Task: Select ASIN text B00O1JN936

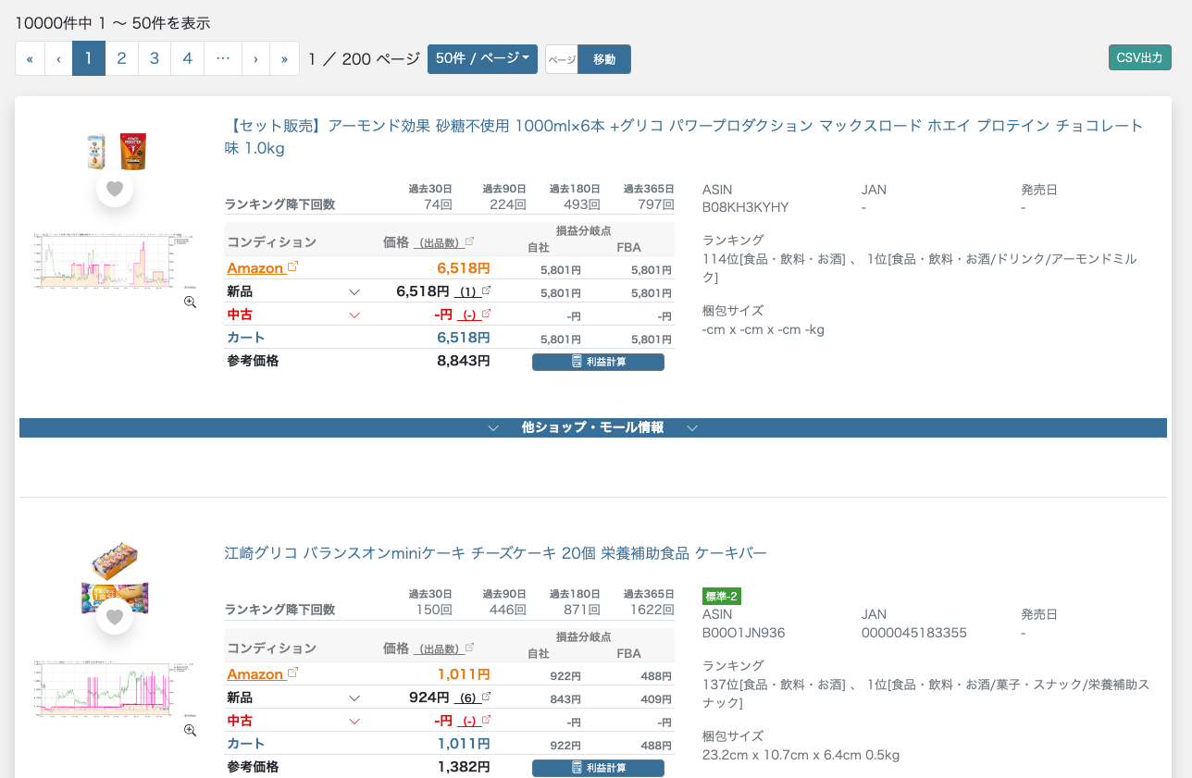Action: (744, 633)
